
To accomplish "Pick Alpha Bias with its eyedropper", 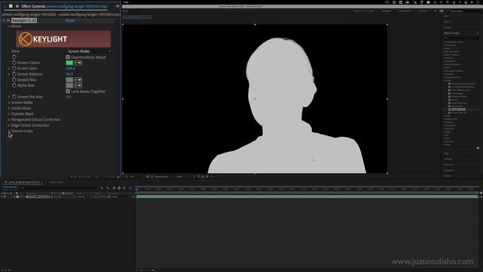I will click(x=78, y=85).
